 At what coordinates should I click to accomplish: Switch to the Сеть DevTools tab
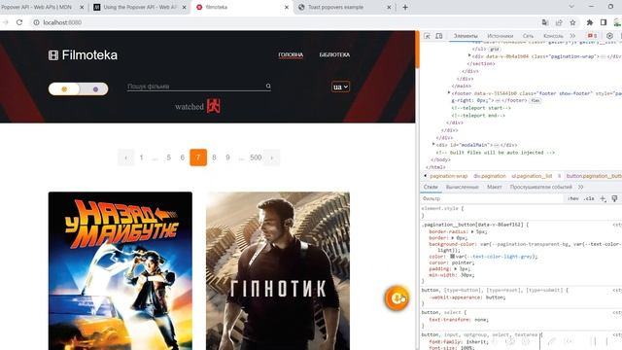coord(528,36)
